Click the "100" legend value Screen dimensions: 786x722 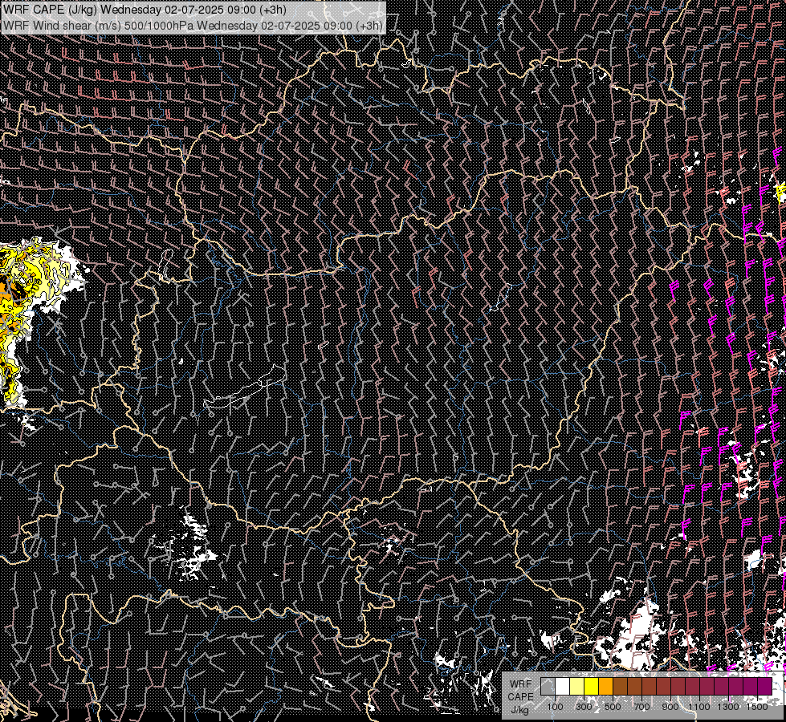556,707
